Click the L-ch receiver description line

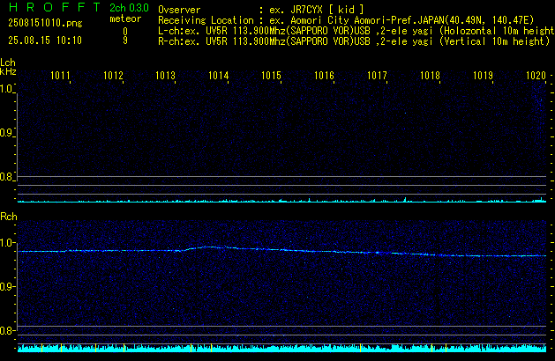click(x=356, y=31)
